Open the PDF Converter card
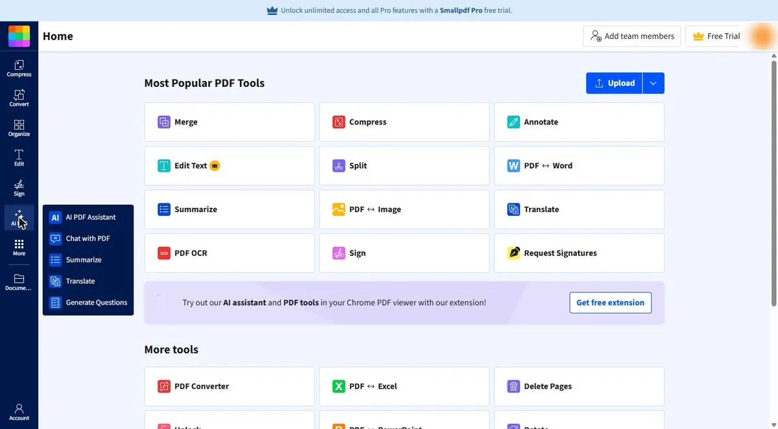This screenshot has height=429, width=778. pos(230,386)
